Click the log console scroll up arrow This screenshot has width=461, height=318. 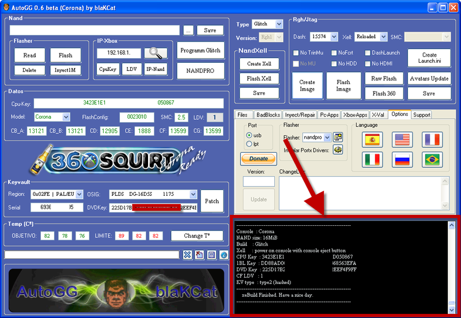[452, 225]
